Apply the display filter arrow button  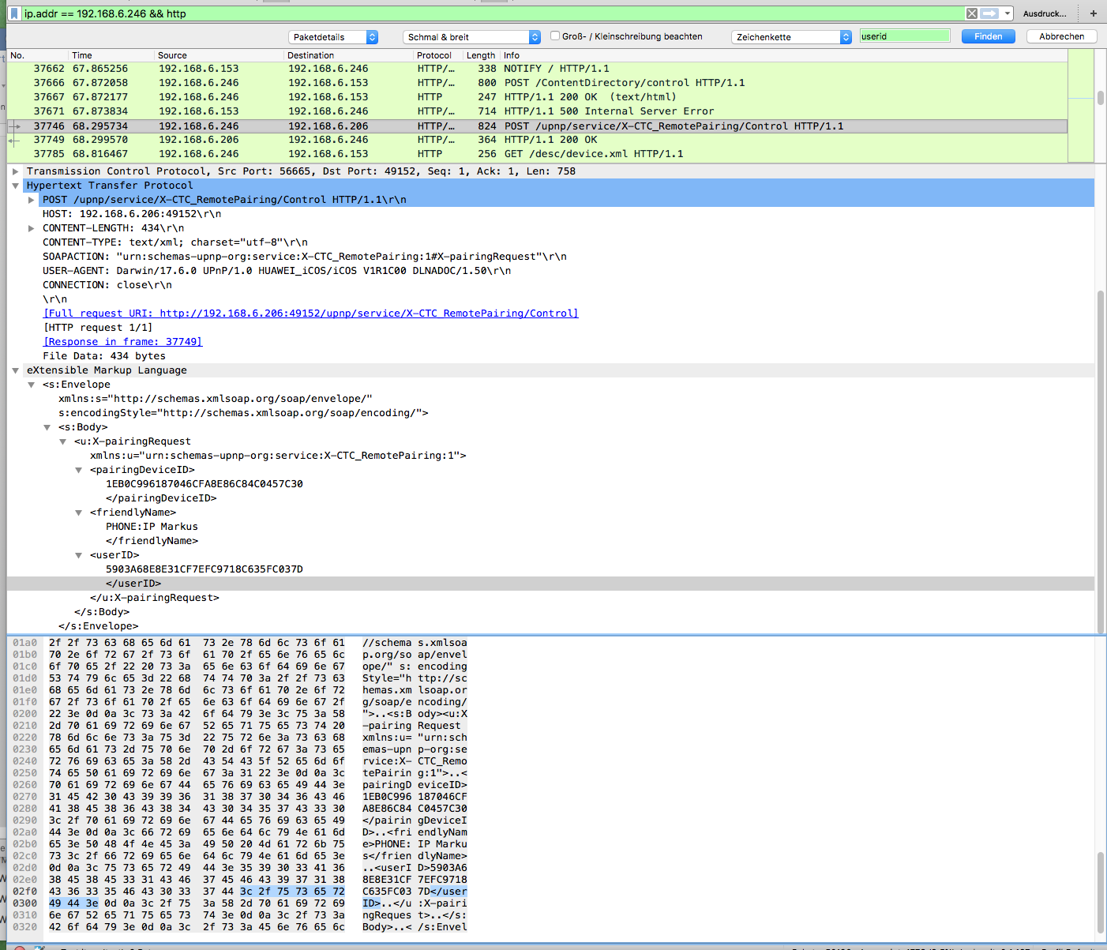coord(989,13)
